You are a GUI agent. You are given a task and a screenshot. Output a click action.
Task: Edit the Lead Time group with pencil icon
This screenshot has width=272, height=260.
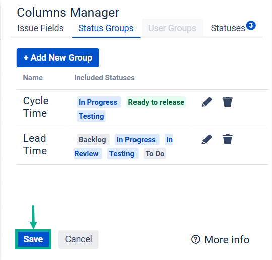(x=207, y=139)
